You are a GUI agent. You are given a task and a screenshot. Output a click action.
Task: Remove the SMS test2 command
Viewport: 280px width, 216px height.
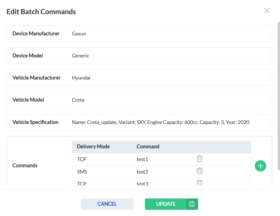(200, 171)
